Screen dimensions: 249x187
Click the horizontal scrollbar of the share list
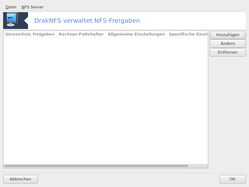tap(96, 166)
